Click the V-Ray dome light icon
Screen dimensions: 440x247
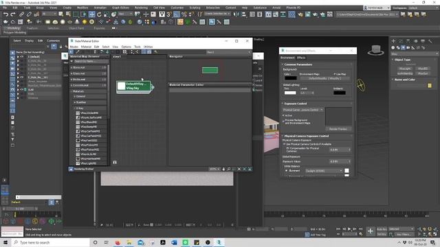click(x=55, y=22)
